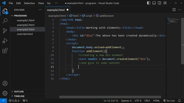Click line number 9 in gutter

(x=53, y=51)
